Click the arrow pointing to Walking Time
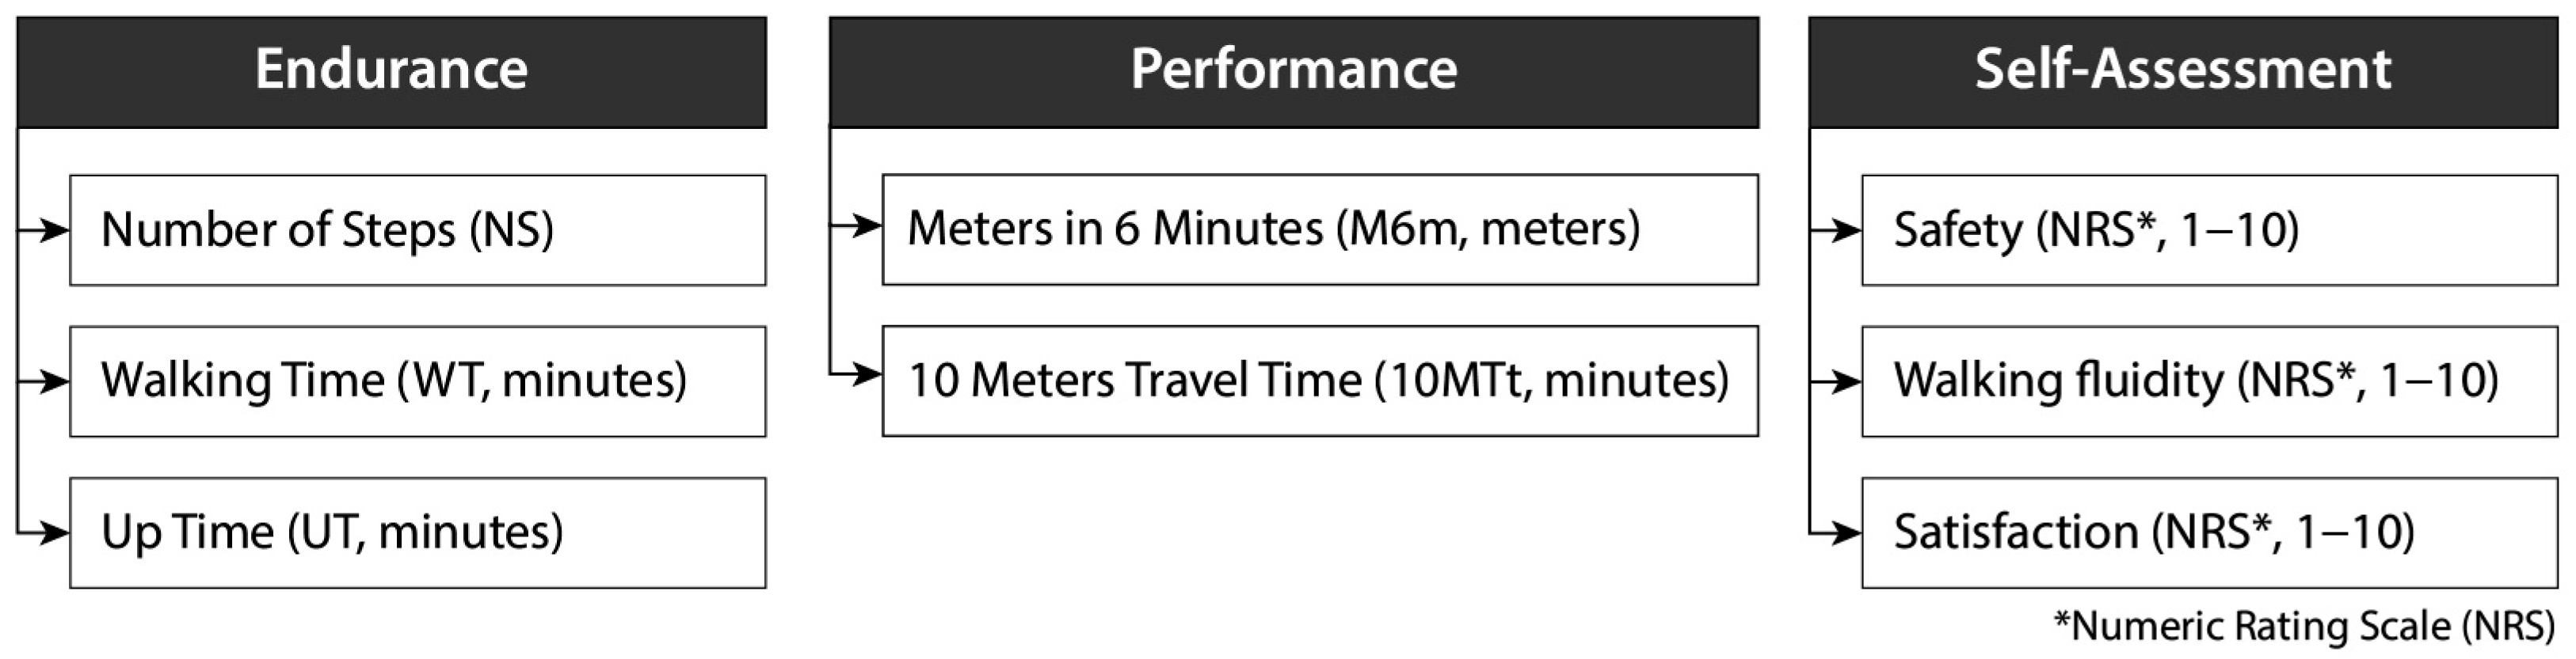The width and height of the screenshot is (2576, 659). point(44,381)
